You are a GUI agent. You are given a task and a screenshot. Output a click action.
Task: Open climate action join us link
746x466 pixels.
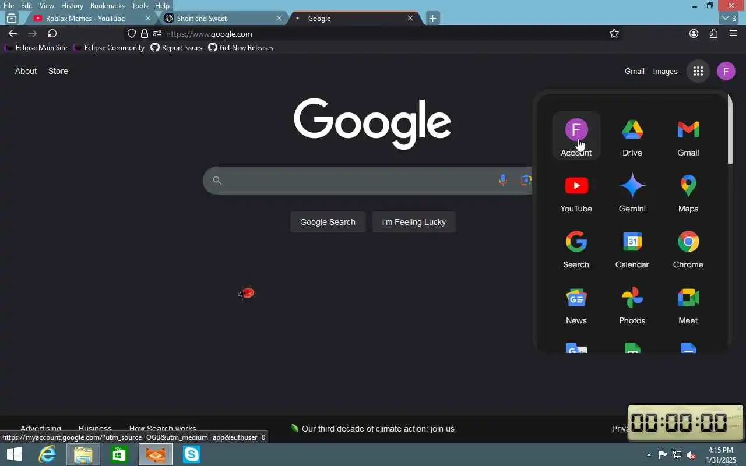[x=378, y=429]
